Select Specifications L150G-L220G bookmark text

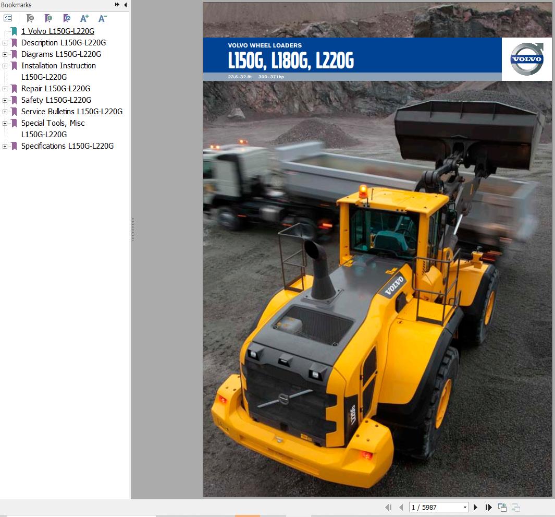tap(67, 146)
